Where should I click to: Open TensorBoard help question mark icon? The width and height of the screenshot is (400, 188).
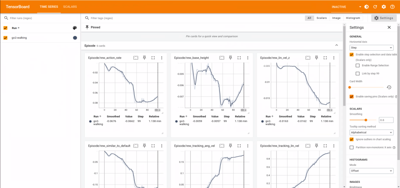coord(392,7)
